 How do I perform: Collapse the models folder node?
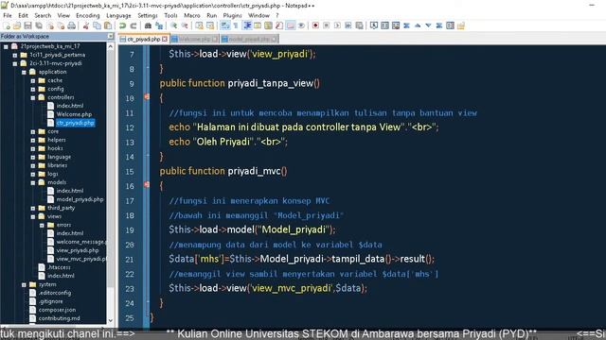click(33, 182)
